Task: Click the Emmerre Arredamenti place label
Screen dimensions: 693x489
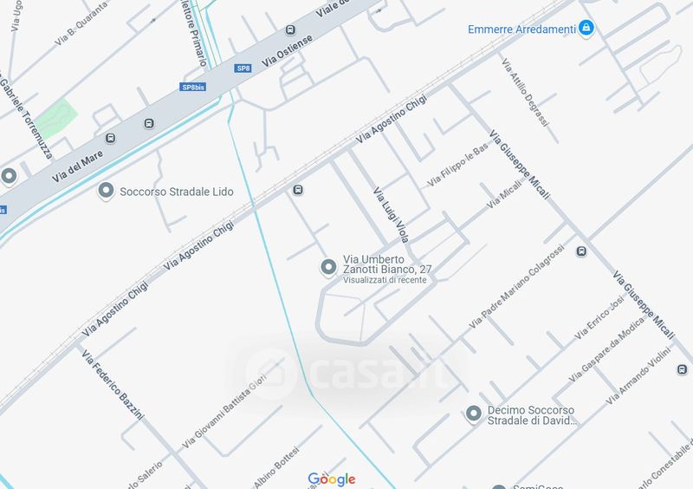Action: click(x=521, y=29)
